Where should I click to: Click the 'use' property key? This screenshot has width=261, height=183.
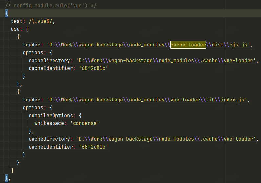pyautogui.click(x=15, y=29)
